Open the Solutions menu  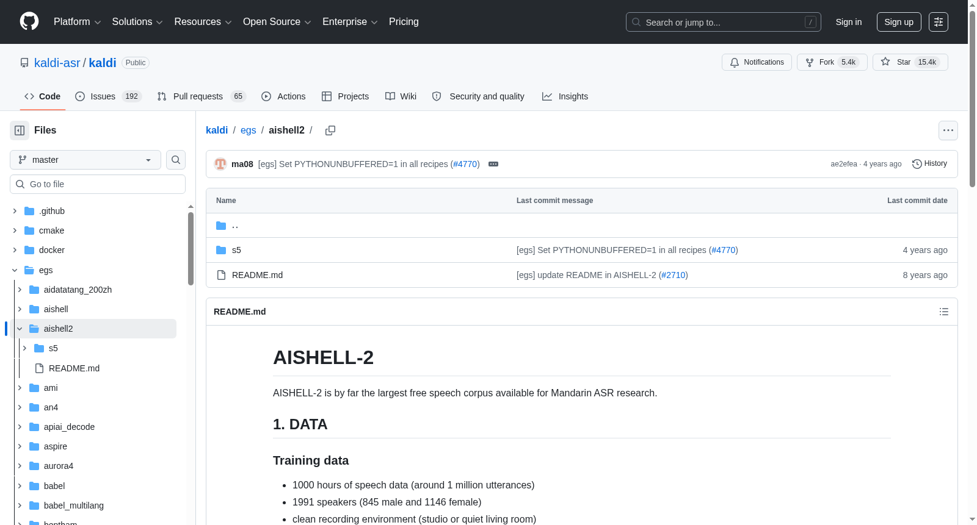137,22
